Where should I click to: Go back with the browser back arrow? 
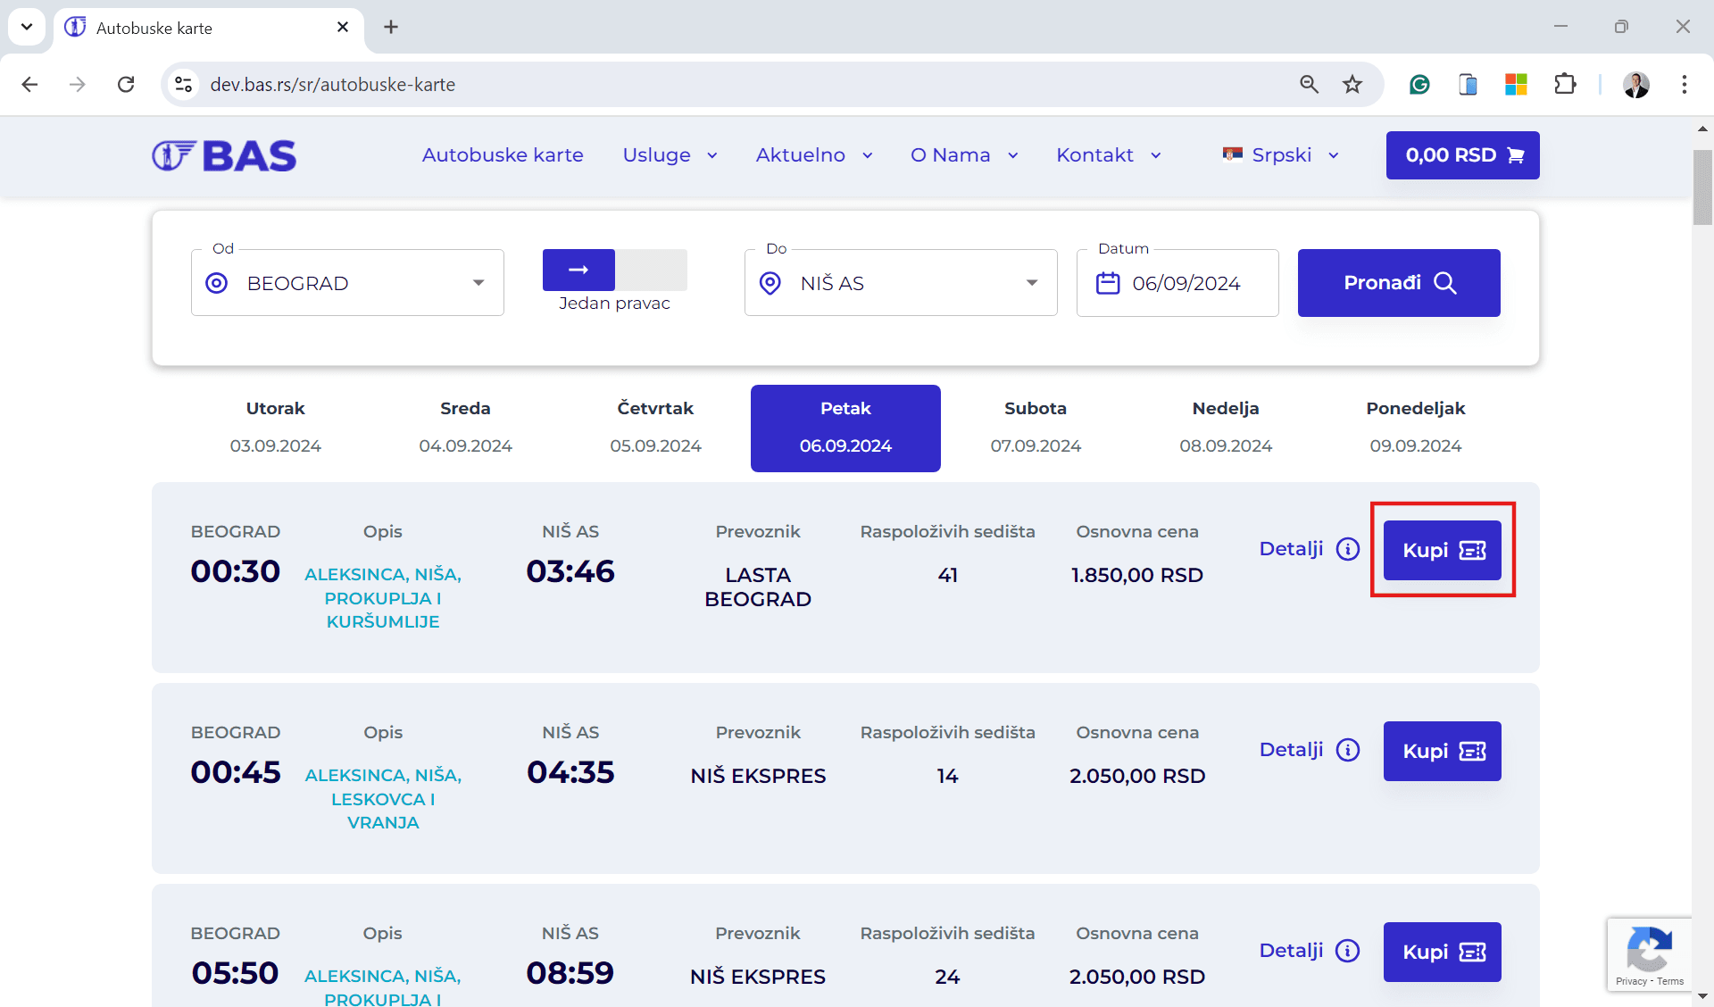(x=29, y=84)
